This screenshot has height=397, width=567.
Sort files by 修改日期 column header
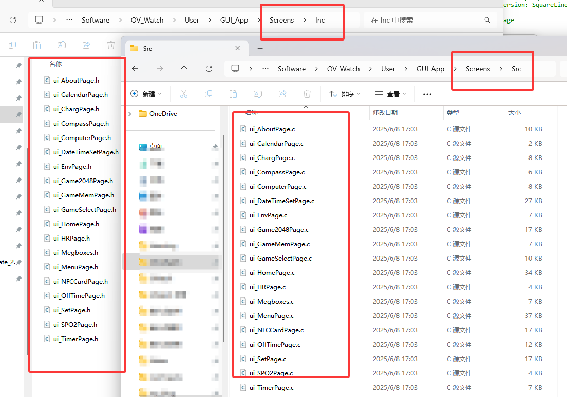coord(385,112)
